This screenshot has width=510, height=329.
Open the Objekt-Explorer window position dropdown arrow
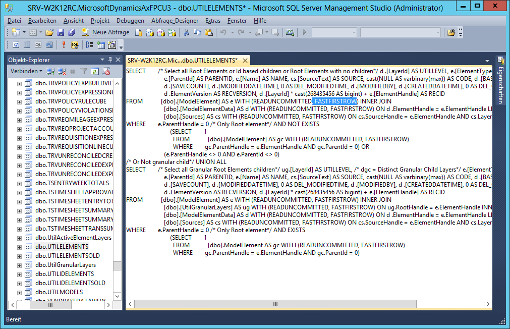coord(102,60)
